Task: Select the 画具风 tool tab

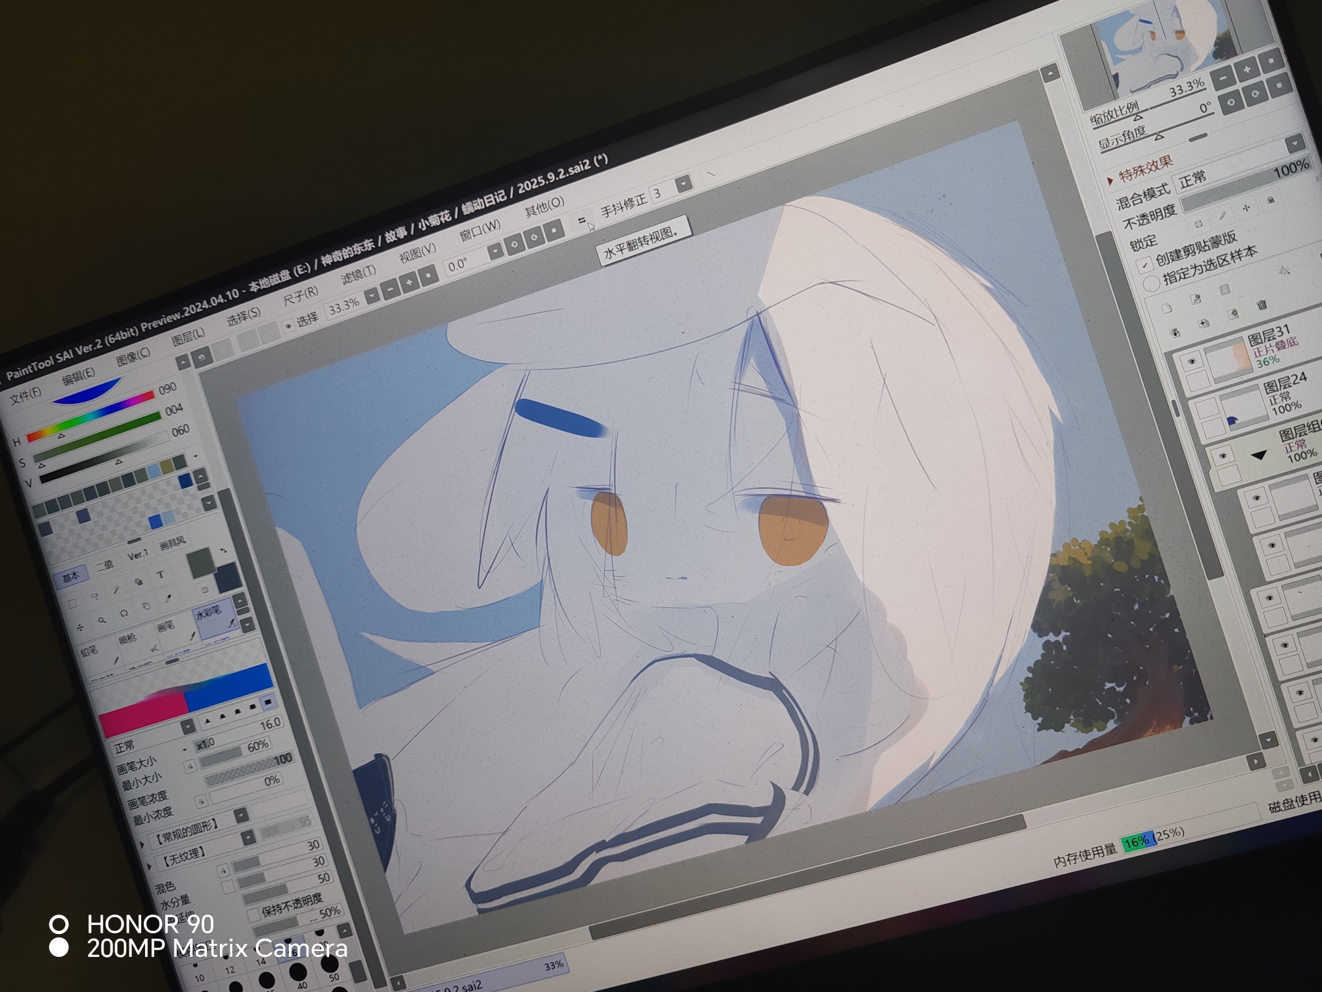Action: (172, 542)
